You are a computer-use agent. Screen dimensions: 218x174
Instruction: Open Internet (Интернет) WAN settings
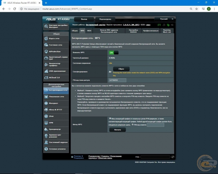tap(56, 103)
